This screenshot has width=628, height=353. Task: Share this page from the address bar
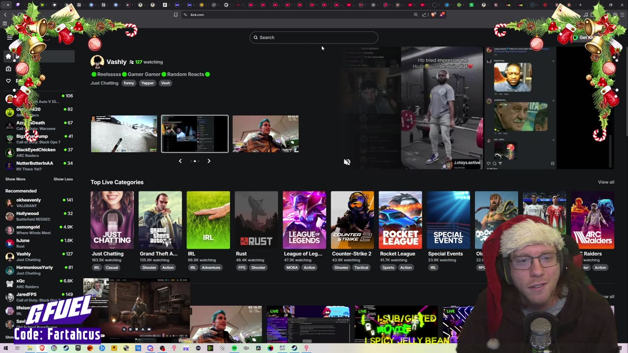click(x=424, y=15)
